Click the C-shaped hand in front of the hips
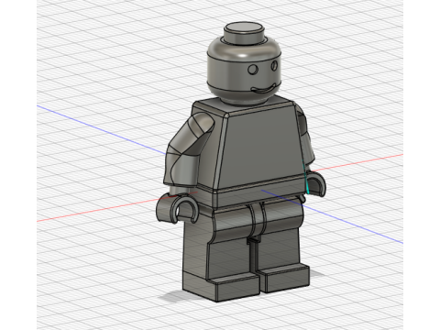This screenshot has width=440, height=330. [x=178, y=209]
